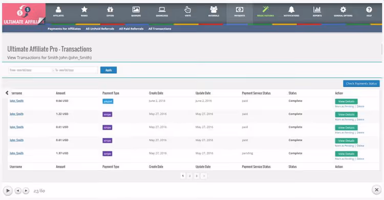
Task: Click the top Update Date column header
Action: (x=203, y=93)
